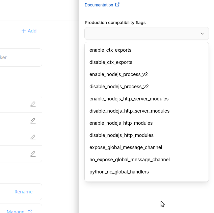Viewport: 214px width, 213px height.
Task: Select disable_ctx_exports from the list
Action: point(111,62)
